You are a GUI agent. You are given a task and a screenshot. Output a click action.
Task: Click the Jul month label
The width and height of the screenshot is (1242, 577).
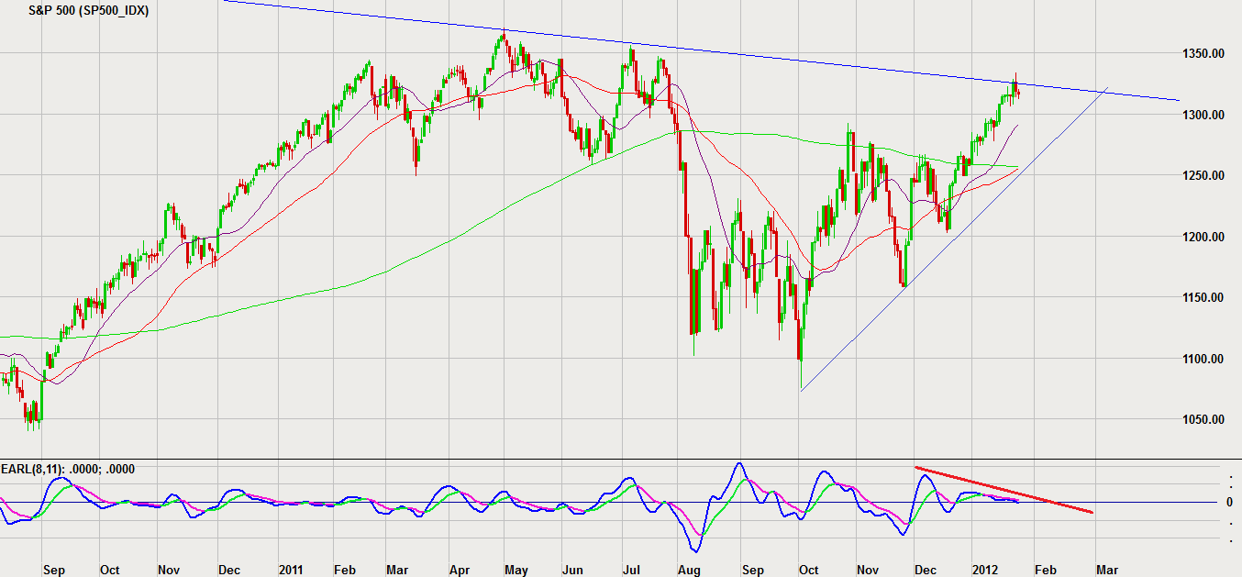[x=631, y=570]
